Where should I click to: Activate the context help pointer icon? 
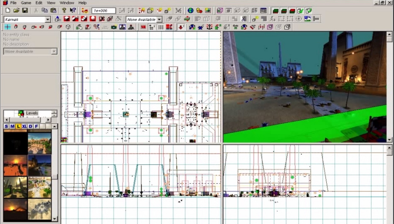coord(73,11)
